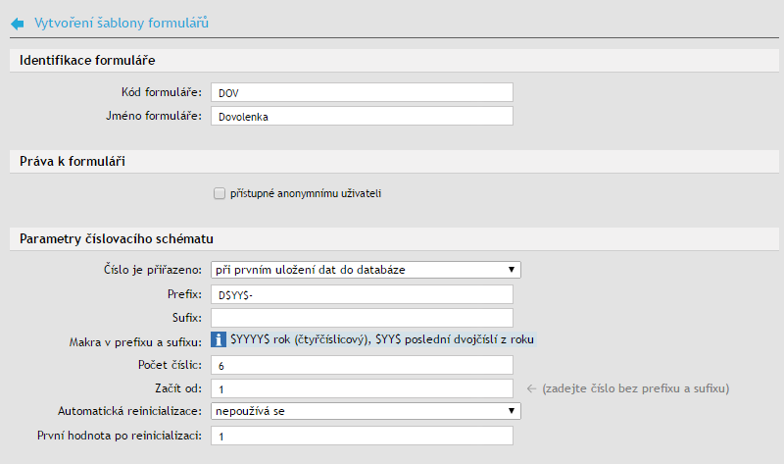
Task: Click the 'Parametry číslovacího schématu' section header
Action: pos(117,238)
